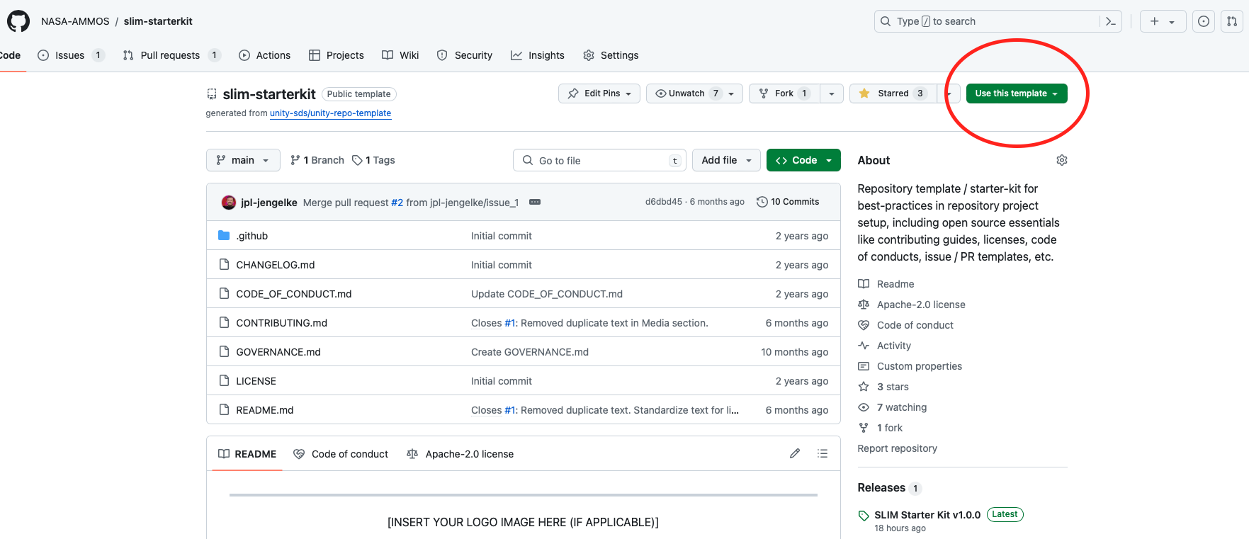Expand the Edit Pins dropdown
The width and height of the screenshot is (1249, 539).
coord(599,93)
